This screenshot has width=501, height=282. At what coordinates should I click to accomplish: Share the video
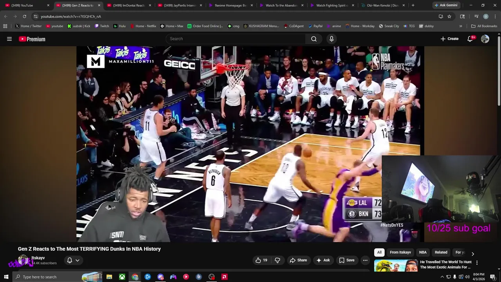tap(298, 260)
